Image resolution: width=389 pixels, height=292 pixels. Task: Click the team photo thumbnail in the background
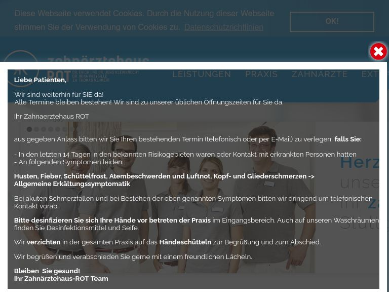coord(166,197)
